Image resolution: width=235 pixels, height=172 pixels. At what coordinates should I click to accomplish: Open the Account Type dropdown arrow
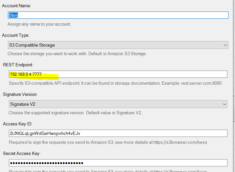coord(225,45)
